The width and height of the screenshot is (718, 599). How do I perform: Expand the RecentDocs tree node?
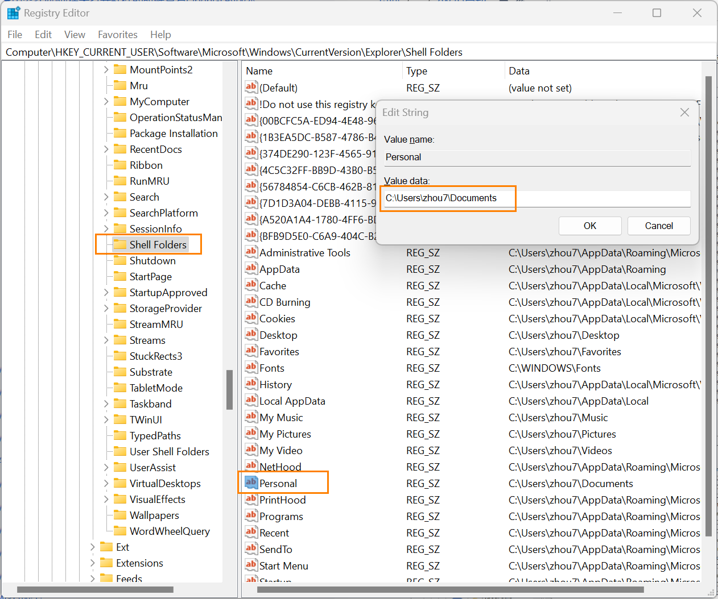coord(106,149)
